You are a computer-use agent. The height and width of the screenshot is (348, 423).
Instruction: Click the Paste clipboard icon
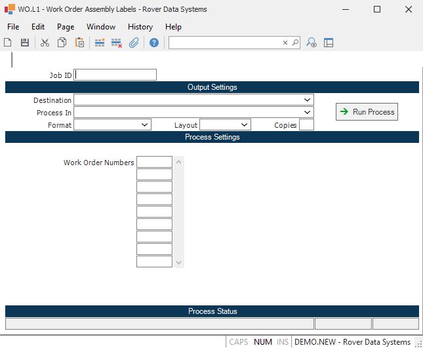(79, 43)
